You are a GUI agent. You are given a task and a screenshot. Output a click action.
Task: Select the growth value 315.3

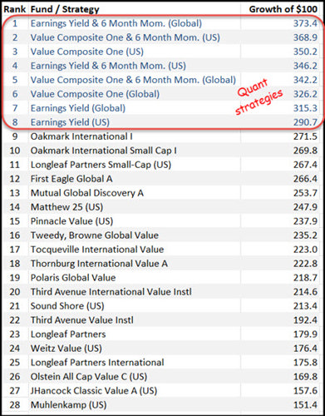click(305, 108)
